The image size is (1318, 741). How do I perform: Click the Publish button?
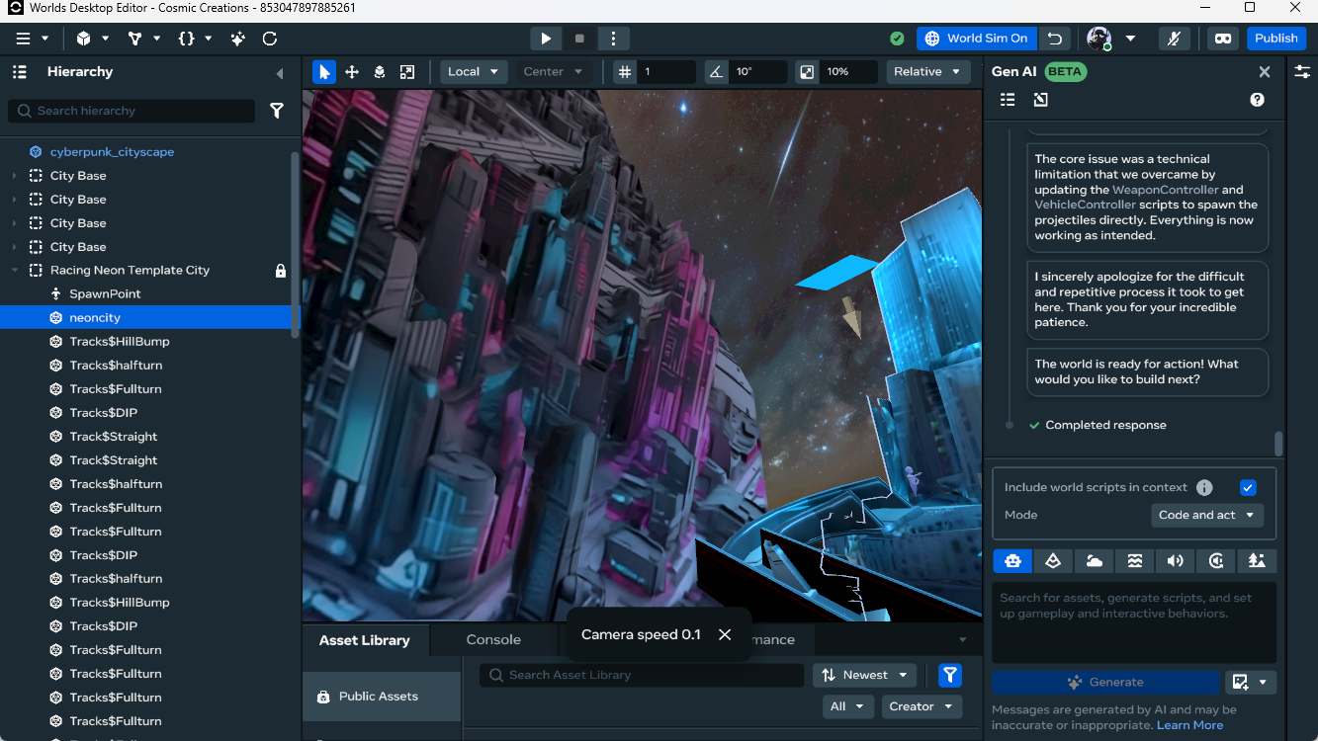click(x=1275, y=39)
